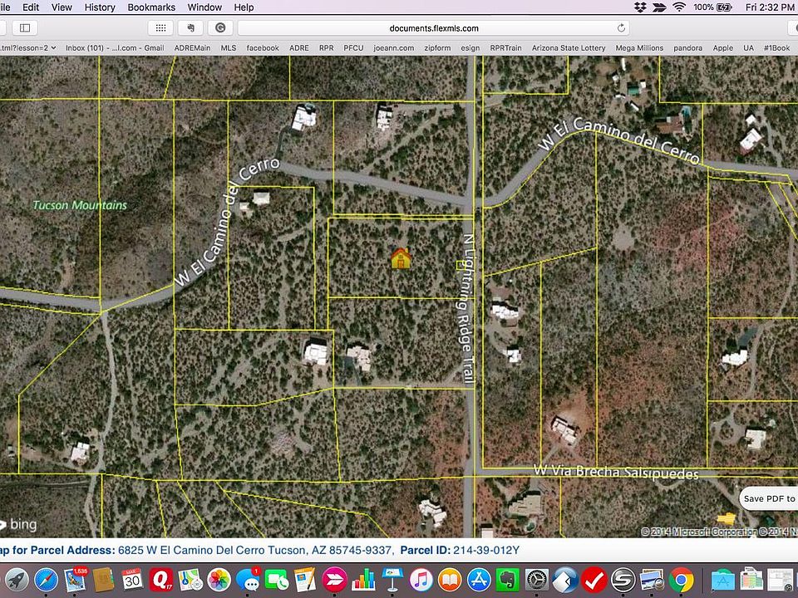Click the yellow house parcel marker
This screenshot has width=798, height=598.
tap(401, 258)
